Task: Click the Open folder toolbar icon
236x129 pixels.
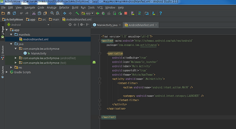Action: [x=3, y=13]
